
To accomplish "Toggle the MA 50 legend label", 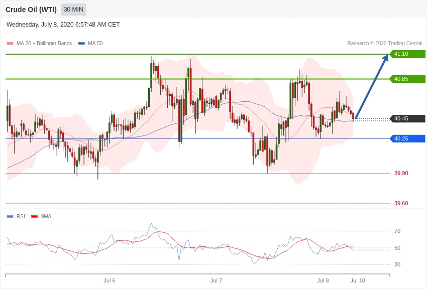I will point(95,44).
